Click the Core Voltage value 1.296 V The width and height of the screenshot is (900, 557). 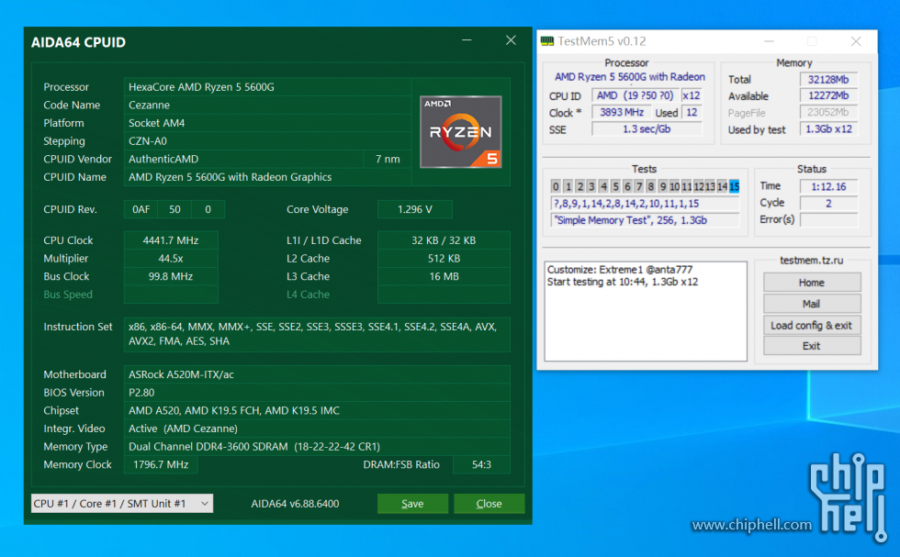click(414, 209)
